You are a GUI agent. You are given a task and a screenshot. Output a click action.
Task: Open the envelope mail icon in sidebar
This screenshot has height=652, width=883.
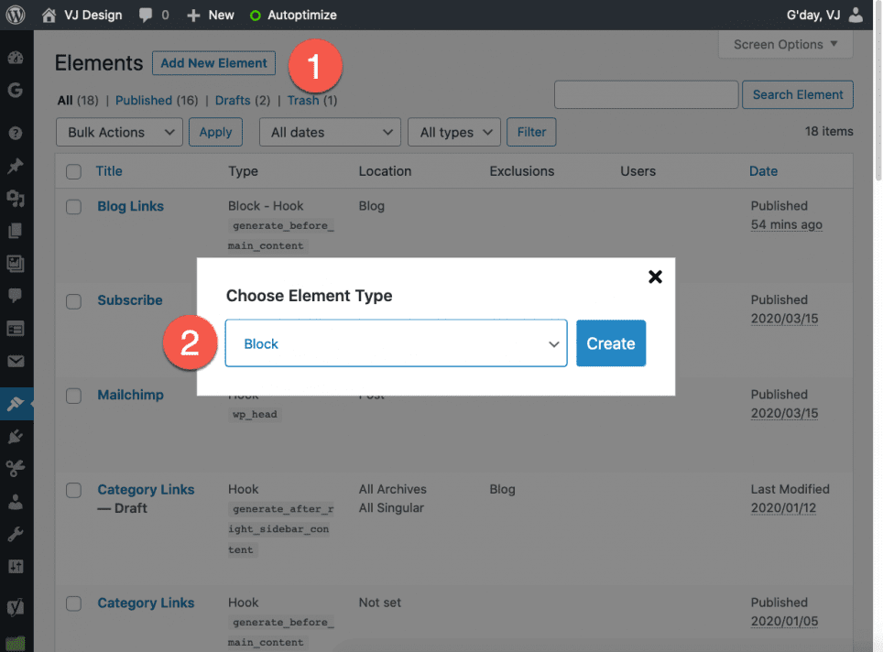[15, 360]
